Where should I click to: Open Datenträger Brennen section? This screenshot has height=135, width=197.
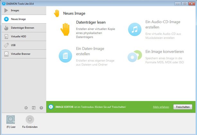click(x=24, y=28)
